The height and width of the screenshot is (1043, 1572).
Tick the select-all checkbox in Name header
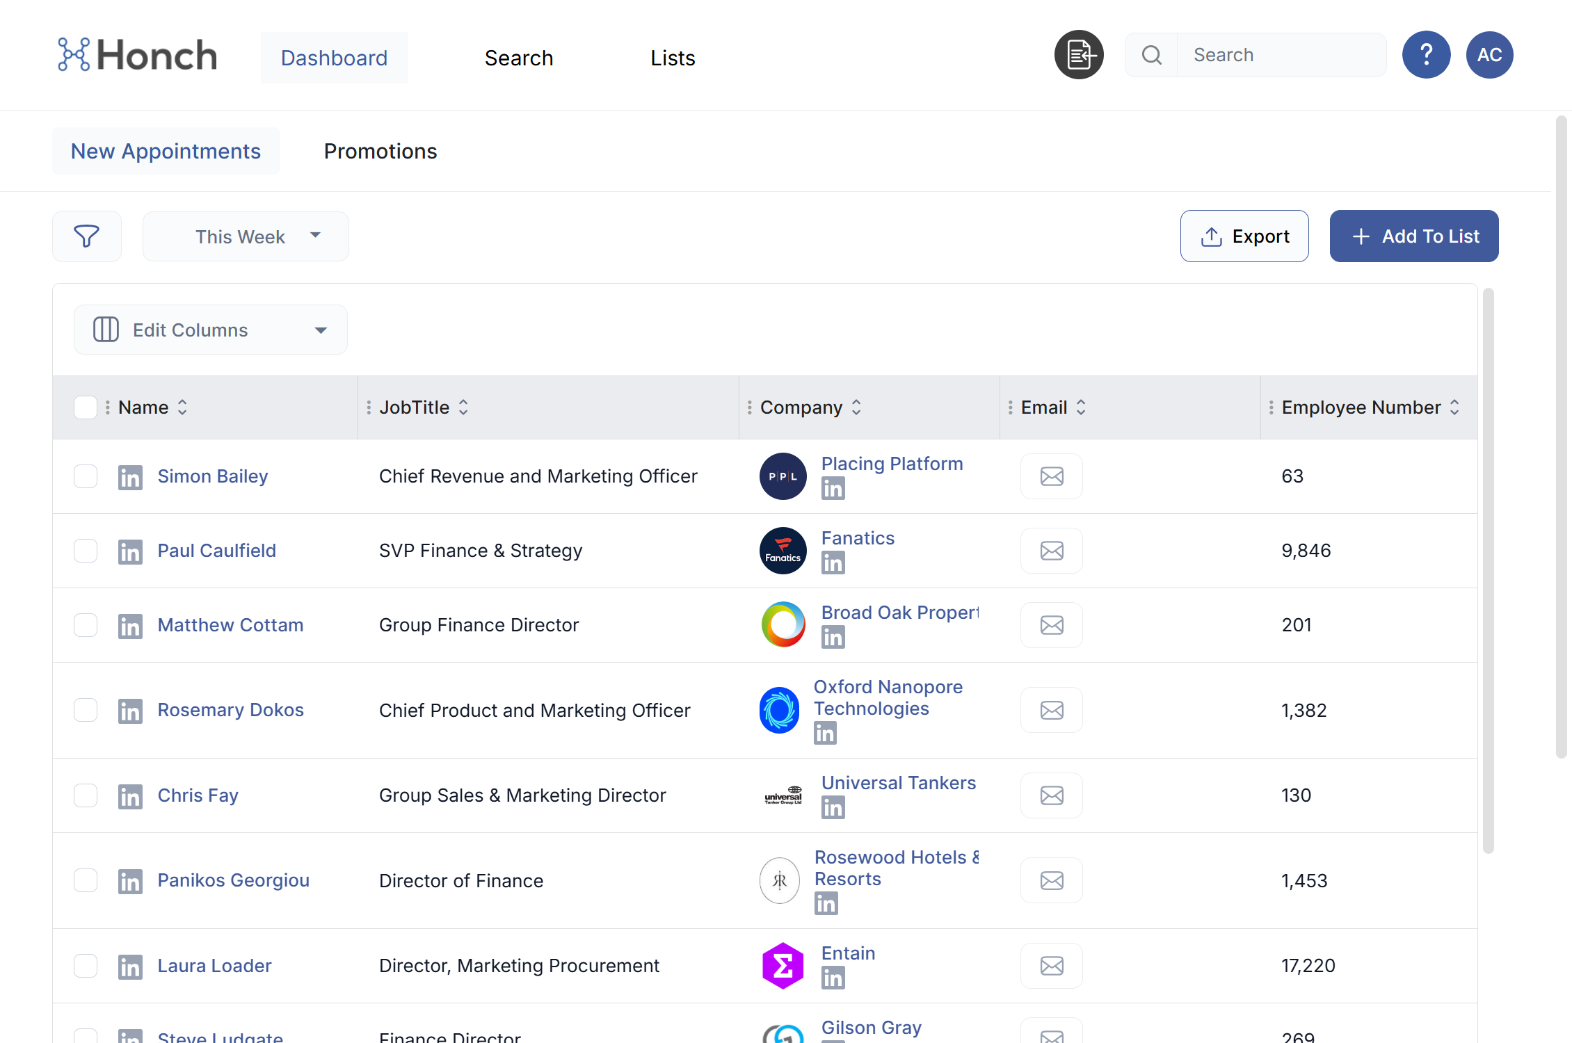coord(86,407)
